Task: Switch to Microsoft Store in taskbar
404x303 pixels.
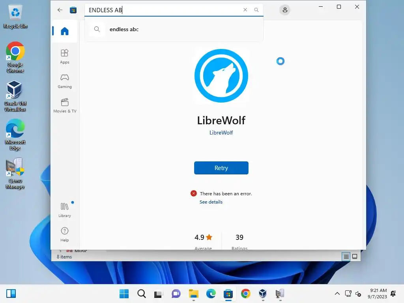Action: click(228, 294)
